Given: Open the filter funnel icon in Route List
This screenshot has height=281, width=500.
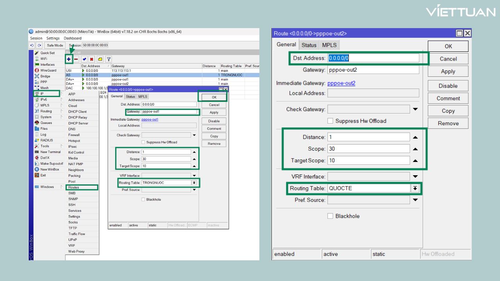Looking at the screenshot, I should pyautogui.click(x=109, y=59).
